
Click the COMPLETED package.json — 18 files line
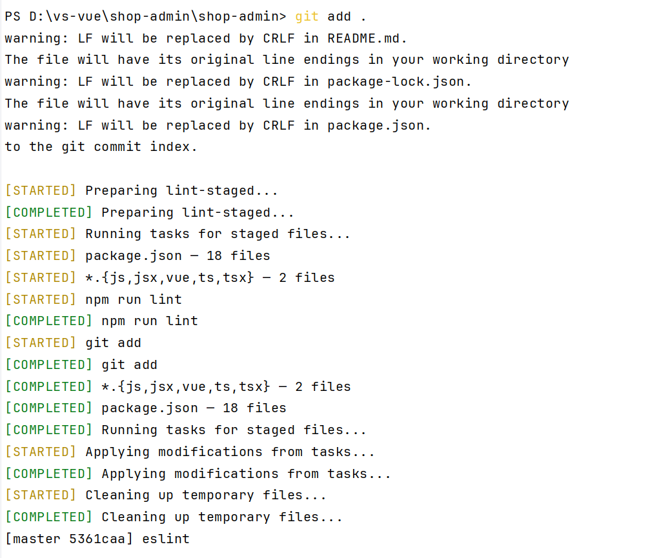pos(145,408)
